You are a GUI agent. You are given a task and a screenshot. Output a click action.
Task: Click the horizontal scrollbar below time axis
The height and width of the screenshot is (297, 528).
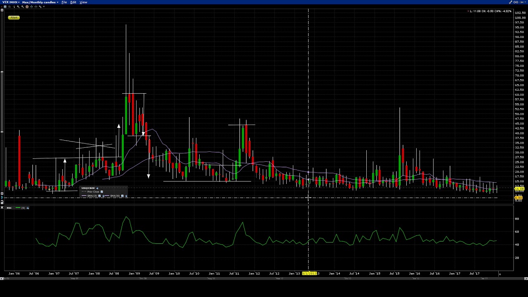click(264, 278)
